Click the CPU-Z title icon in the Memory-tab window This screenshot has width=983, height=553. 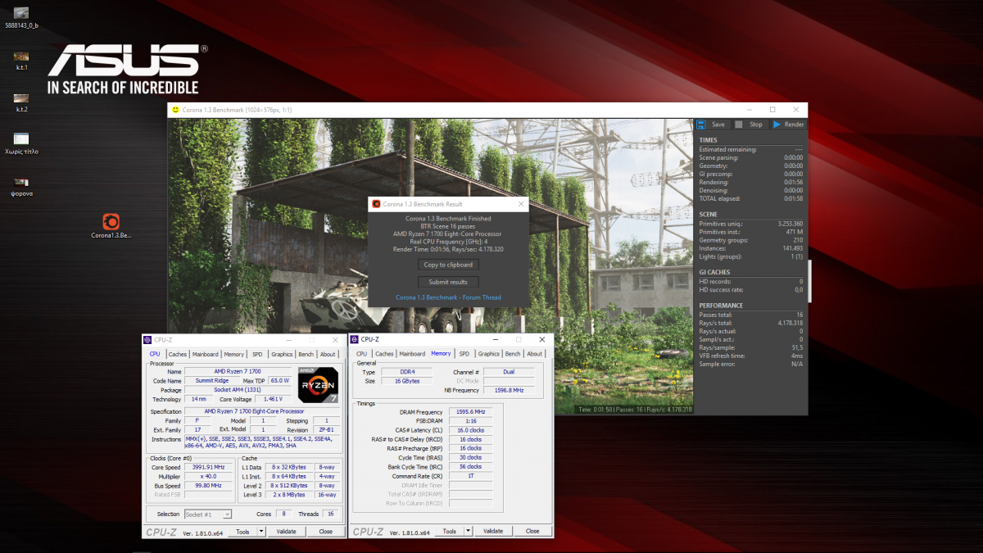[355, 339]
